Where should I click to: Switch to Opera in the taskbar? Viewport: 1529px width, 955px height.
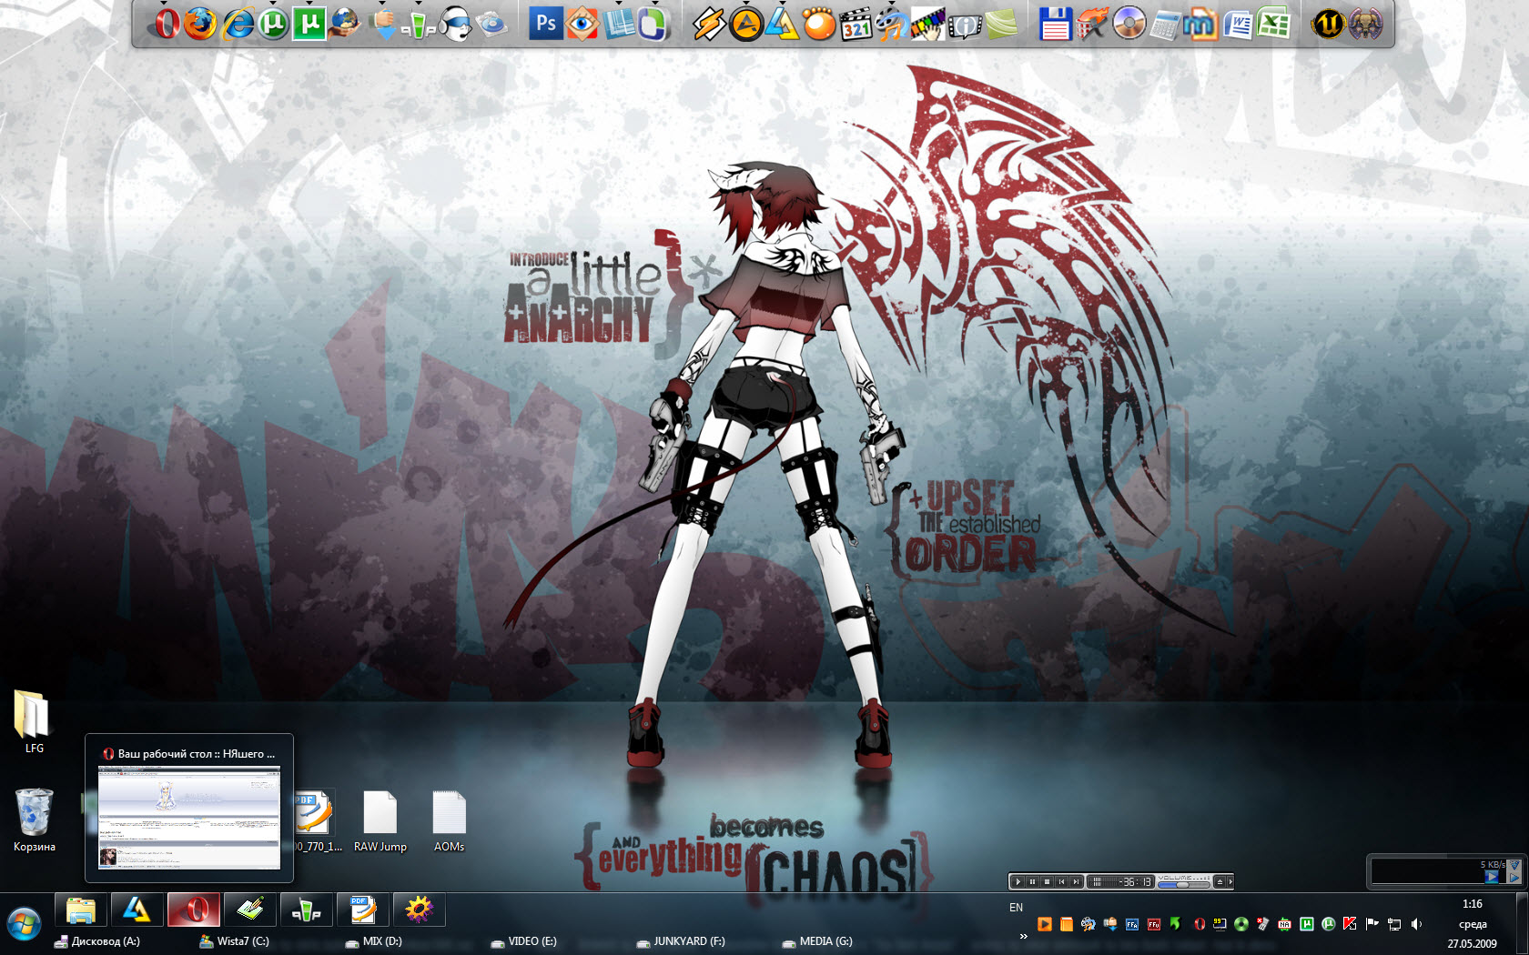click(x=193, y=910)
